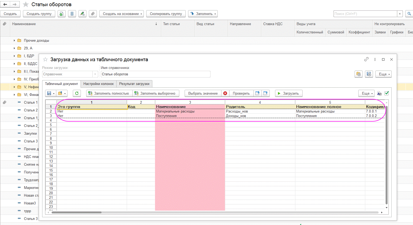Click the refresh icon in the dialog toolbar
The width and height of the screenshot is (413, 225).
pyautogui.click(x=77, y=93)
